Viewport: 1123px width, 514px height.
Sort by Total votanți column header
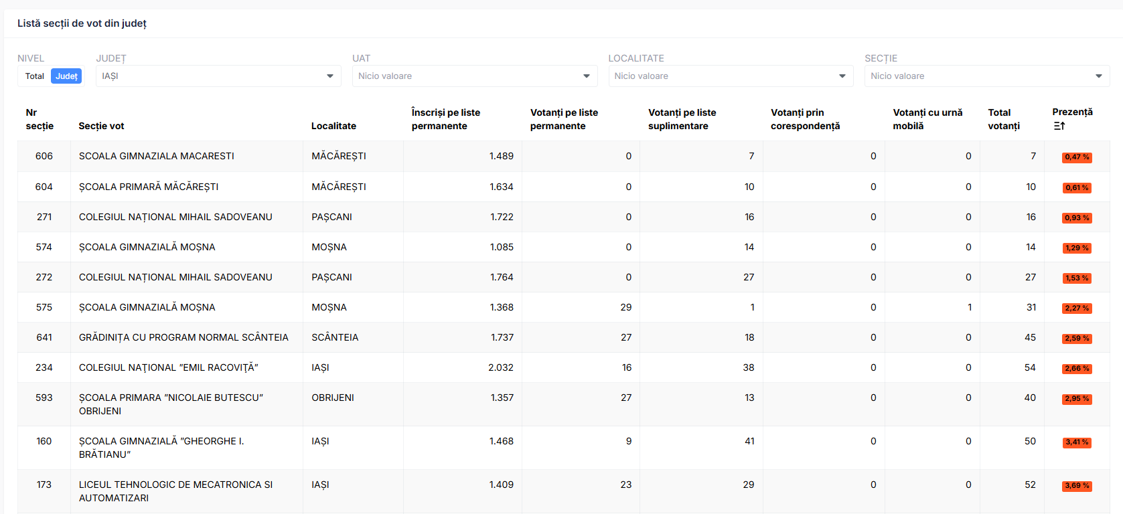[1004, 119]
